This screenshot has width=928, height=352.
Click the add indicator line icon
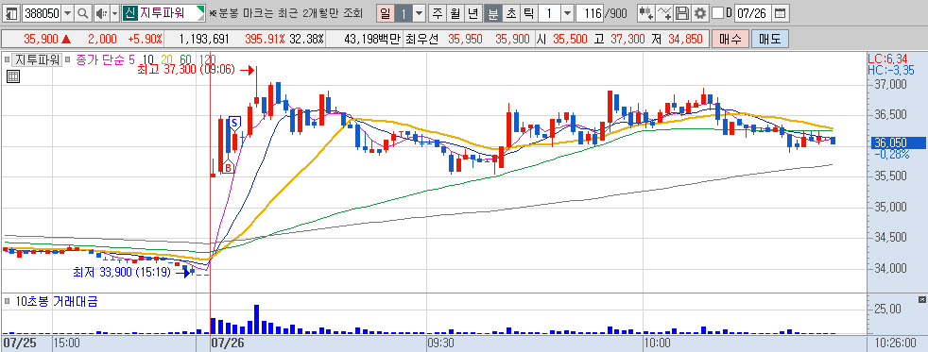pyautogui.click(x=665, y=12)
